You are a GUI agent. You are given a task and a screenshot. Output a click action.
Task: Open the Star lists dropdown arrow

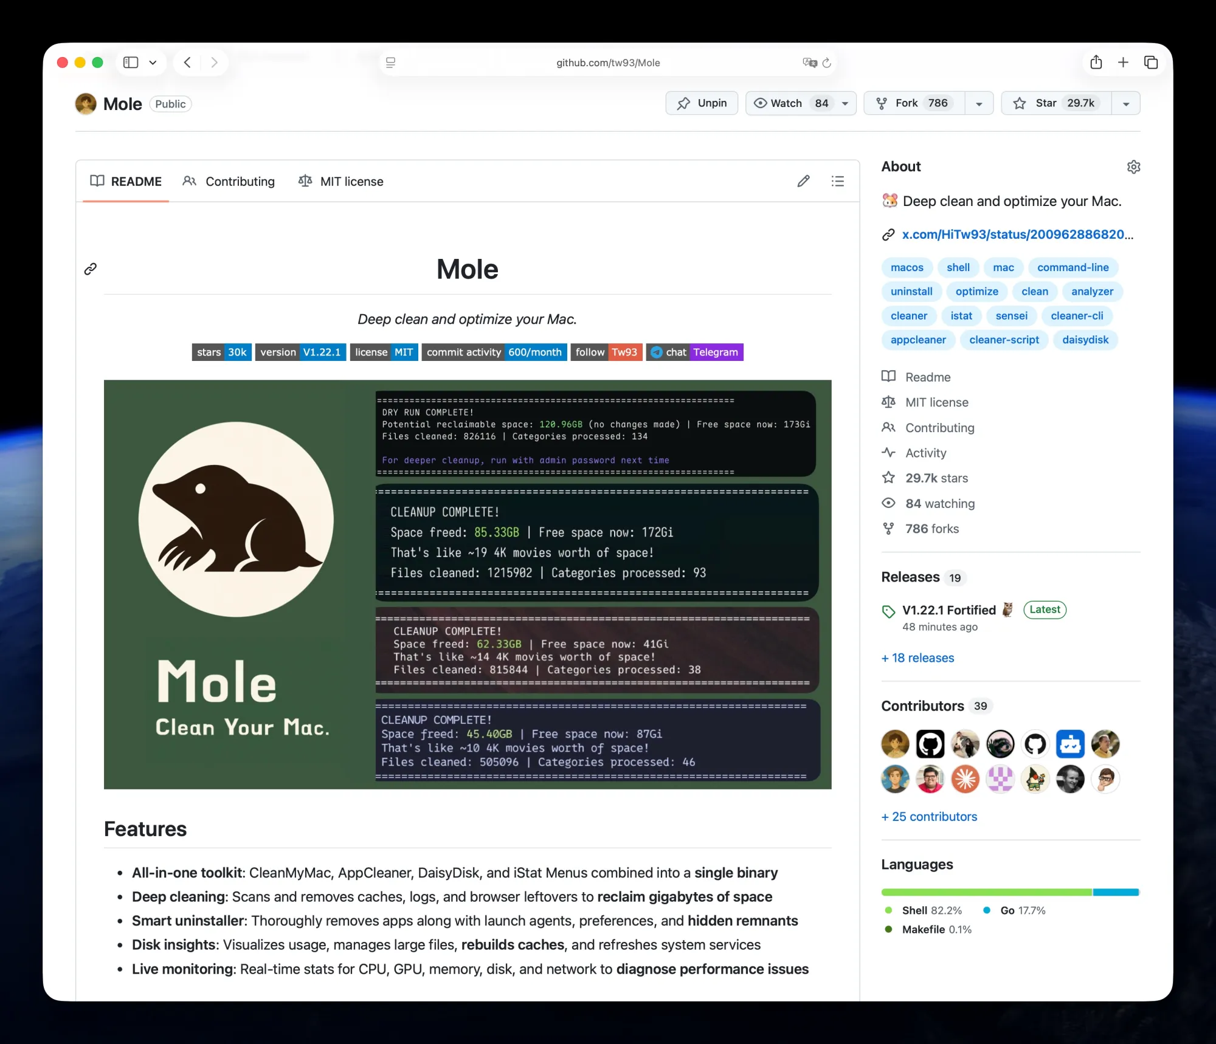[1126, 103]
